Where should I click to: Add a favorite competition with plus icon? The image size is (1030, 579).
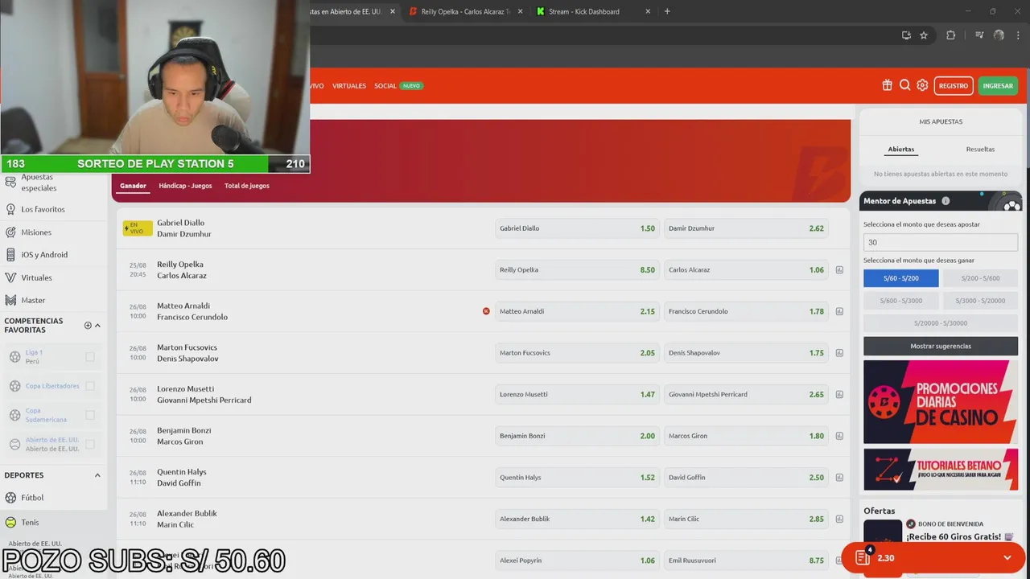point(88,326)
